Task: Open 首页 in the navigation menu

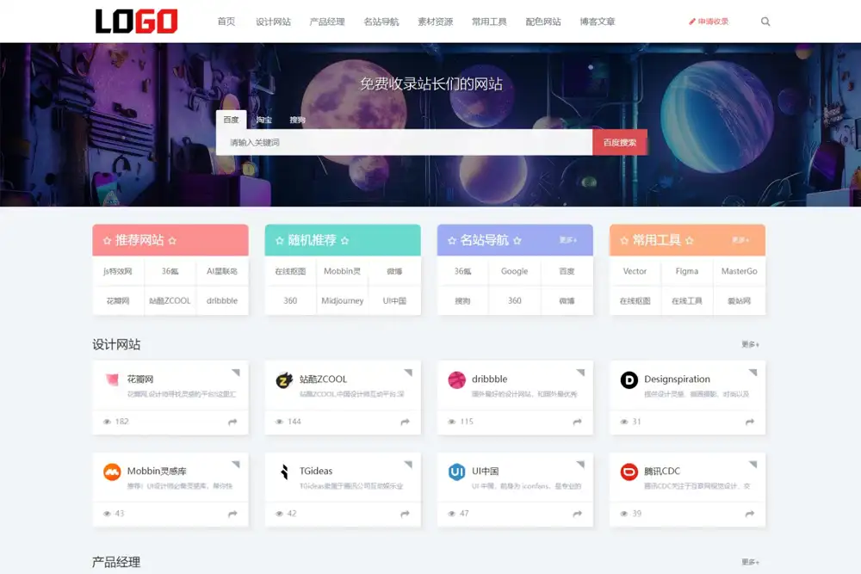Action: click(x=226, y=22)
